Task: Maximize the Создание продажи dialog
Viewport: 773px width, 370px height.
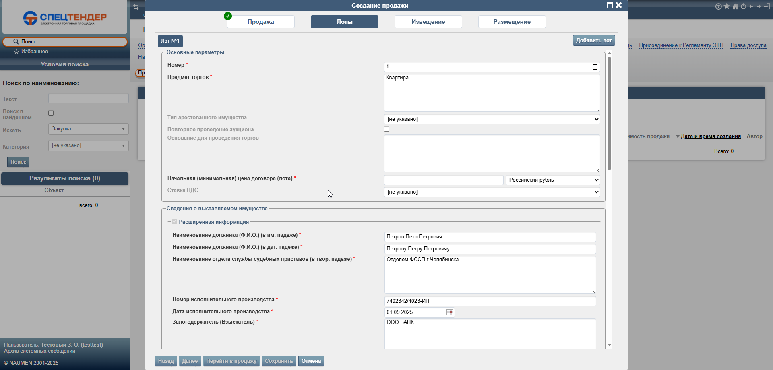Action: [x=610, y=5]
